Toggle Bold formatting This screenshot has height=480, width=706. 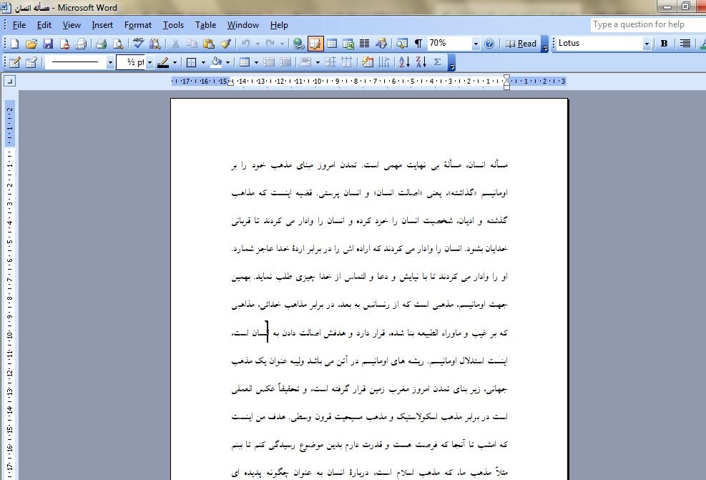click(664, 44)
